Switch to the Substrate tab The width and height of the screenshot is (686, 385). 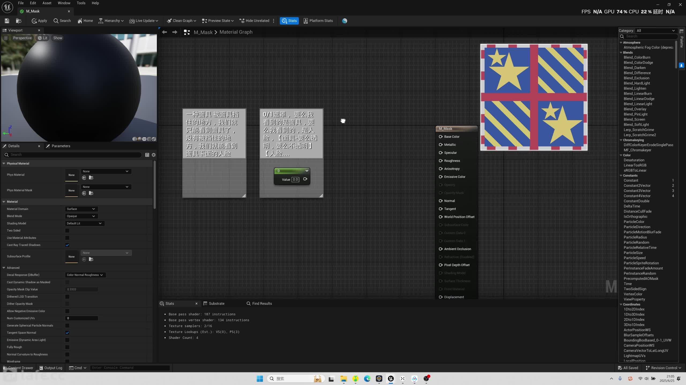pyautogui.click(x=214, y=303)
